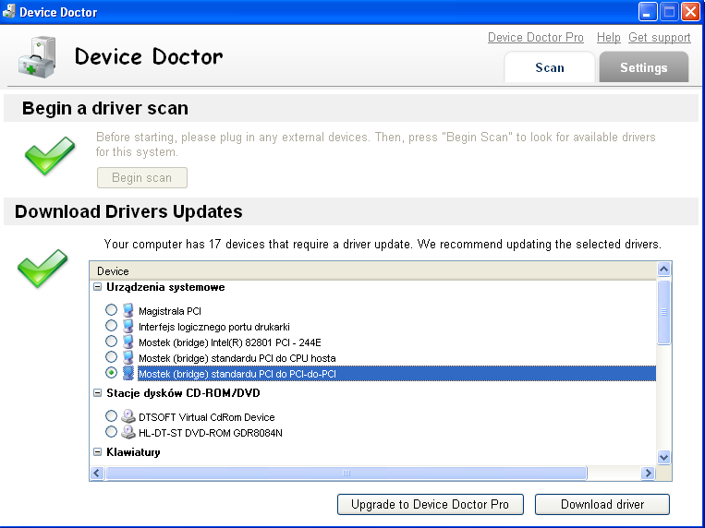Click the HL-DT-ST DVD-ROM disc icon

click(128, 432)
